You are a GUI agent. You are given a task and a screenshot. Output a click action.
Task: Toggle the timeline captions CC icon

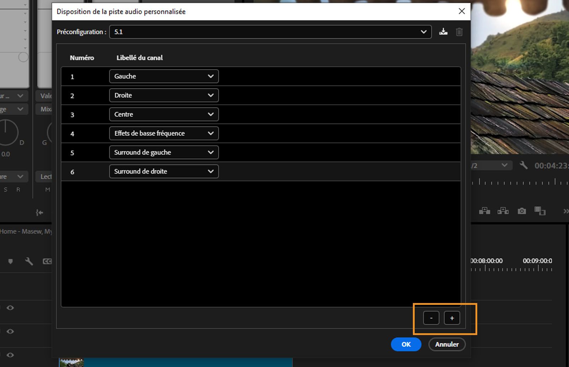47,261
